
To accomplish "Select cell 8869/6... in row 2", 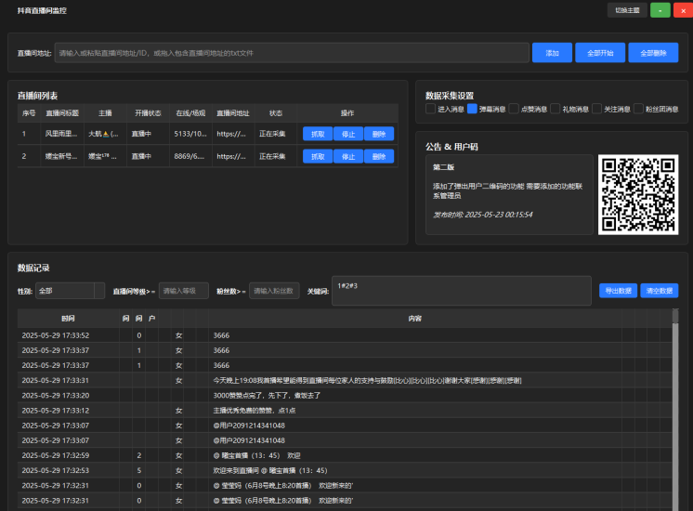I will coord(190,156).
